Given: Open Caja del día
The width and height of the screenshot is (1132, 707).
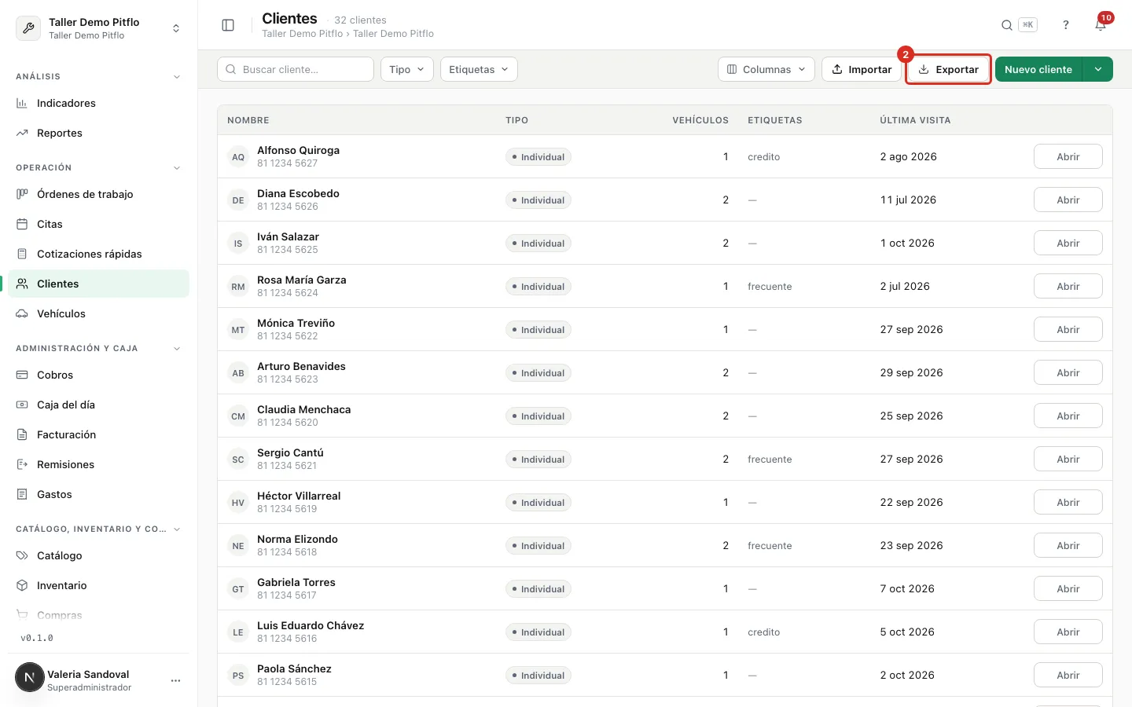Looking at the screenshot, I should point(99,405).
